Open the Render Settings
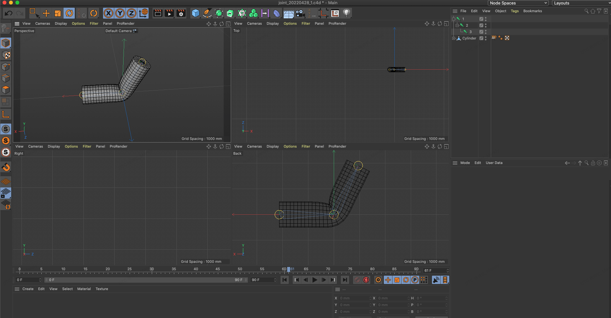Viewport: 611px width, 318px height. [181, 13]
